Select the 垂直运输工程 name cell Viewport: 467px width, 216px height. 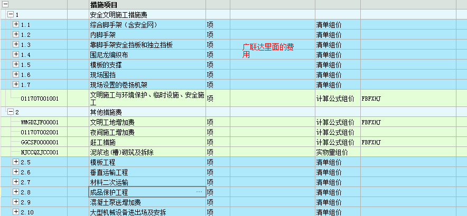click(147, 172)
